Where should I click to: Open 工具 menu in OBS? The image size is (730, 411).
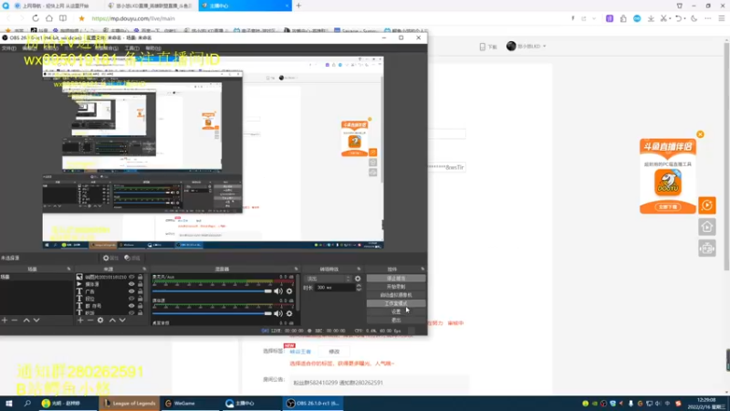[131, 48]
